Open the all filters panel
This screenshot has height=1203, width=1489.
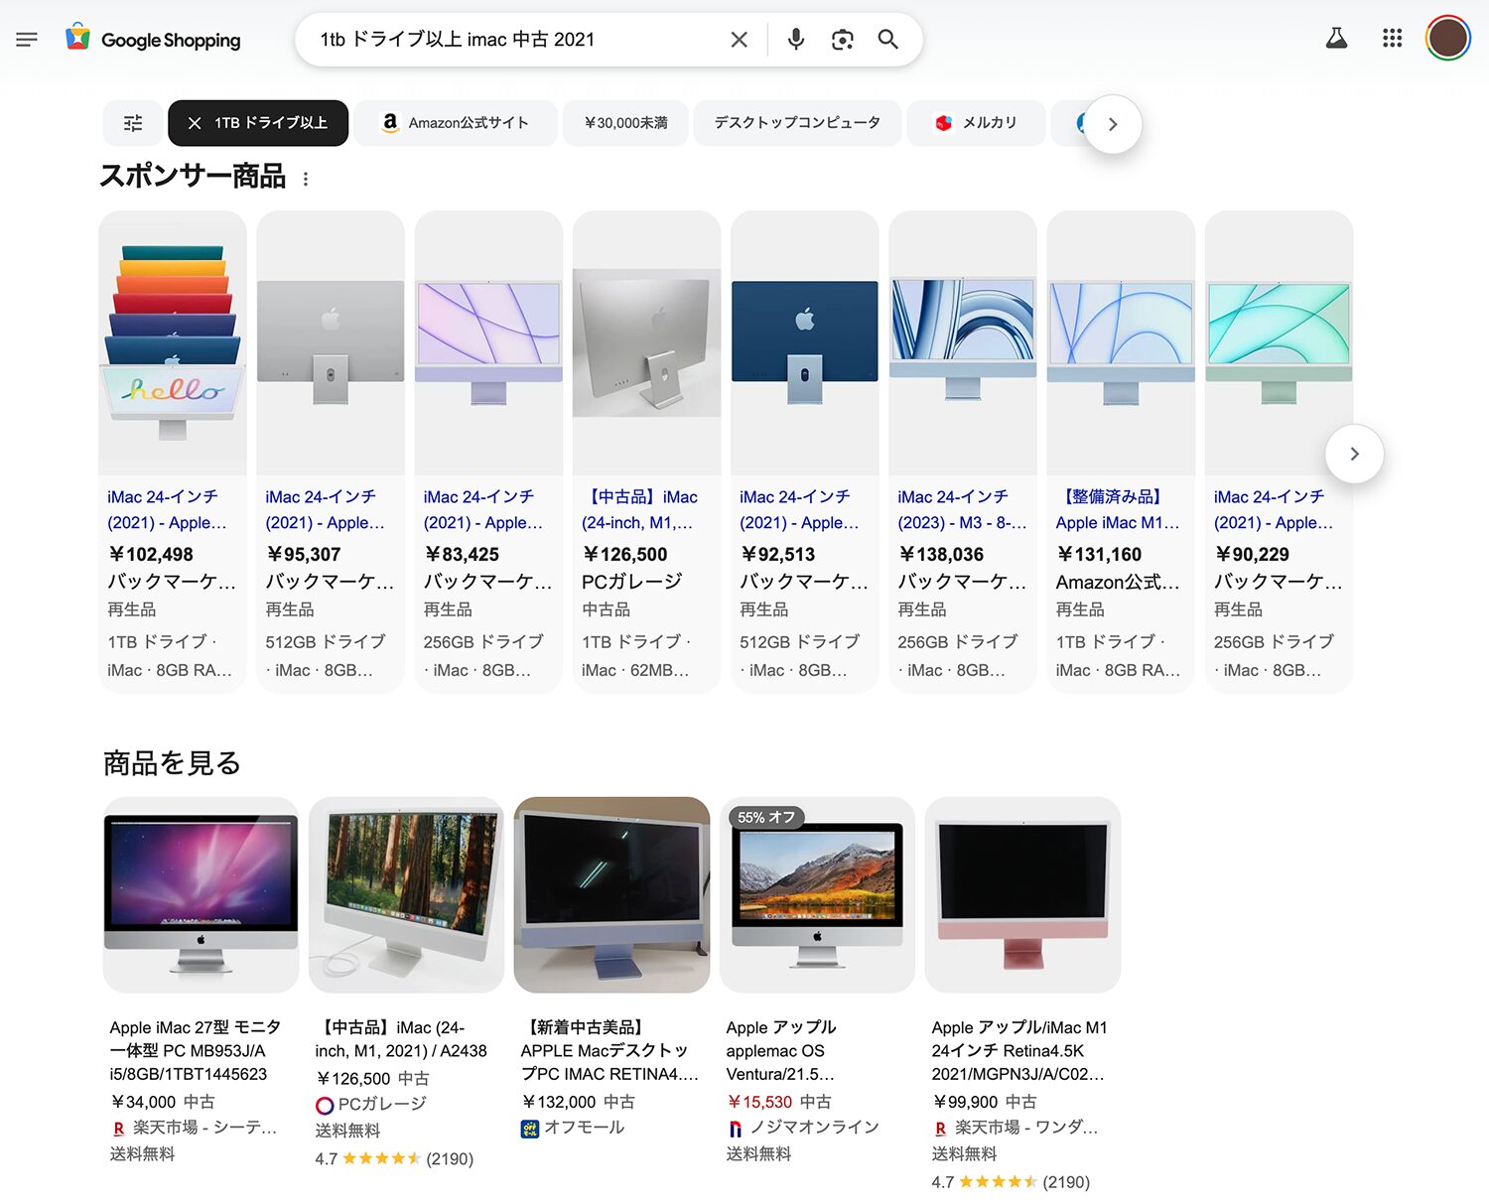tap(133, 123)
